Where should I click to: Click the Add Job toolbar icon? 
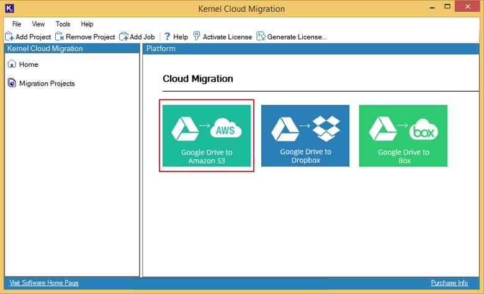[x=123, y=37]
